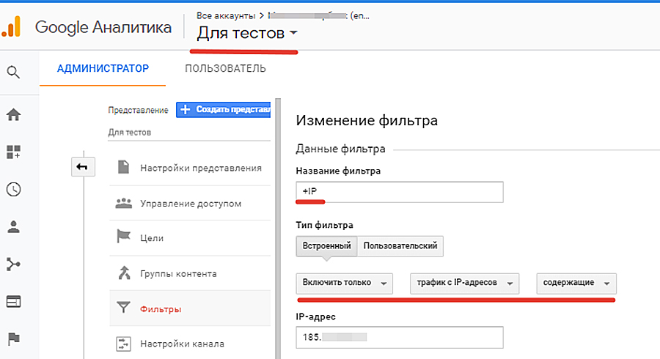The width and height of the screenshot is (660, 359).
Task: Switch to the 'Администратор' tab
Action: pos(103,69)
